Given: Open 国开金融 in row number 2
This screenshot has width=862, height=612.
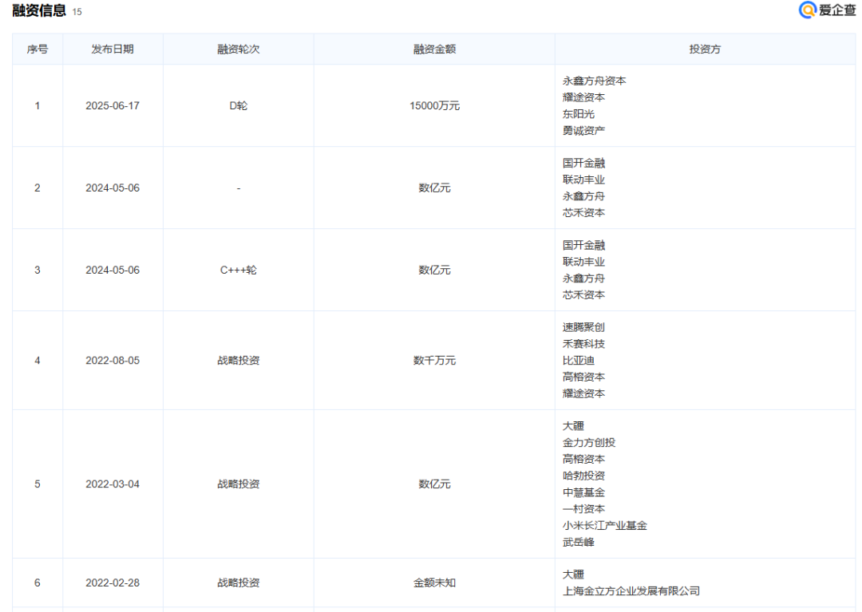Looking at the screenshot, I should click(583, 163).
